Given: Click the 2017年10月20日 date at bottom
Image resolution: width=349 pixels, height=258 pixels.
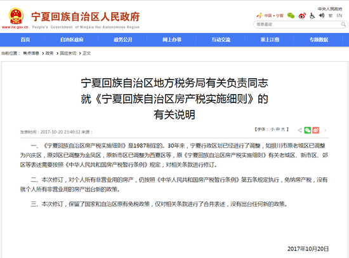Looking at the screenshot, I should point(308,249).
